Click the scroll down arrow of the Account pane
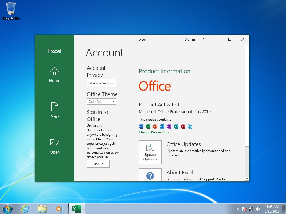286x214 pixels. (247, 179)
